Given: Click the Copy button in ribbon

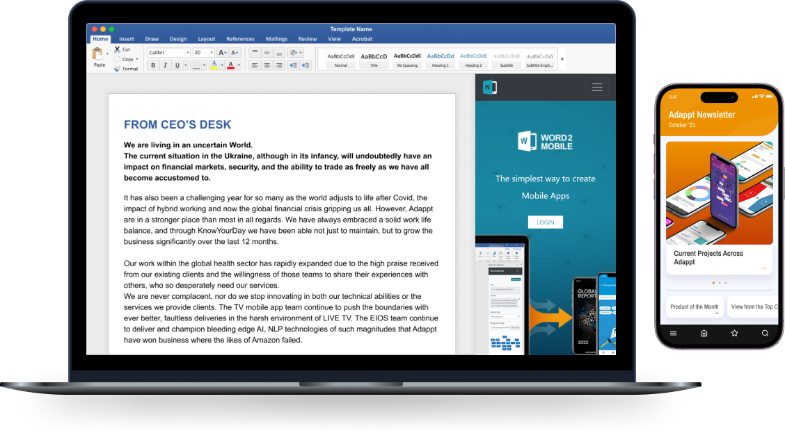Looking at the screenshot, I should pos(127,59).
